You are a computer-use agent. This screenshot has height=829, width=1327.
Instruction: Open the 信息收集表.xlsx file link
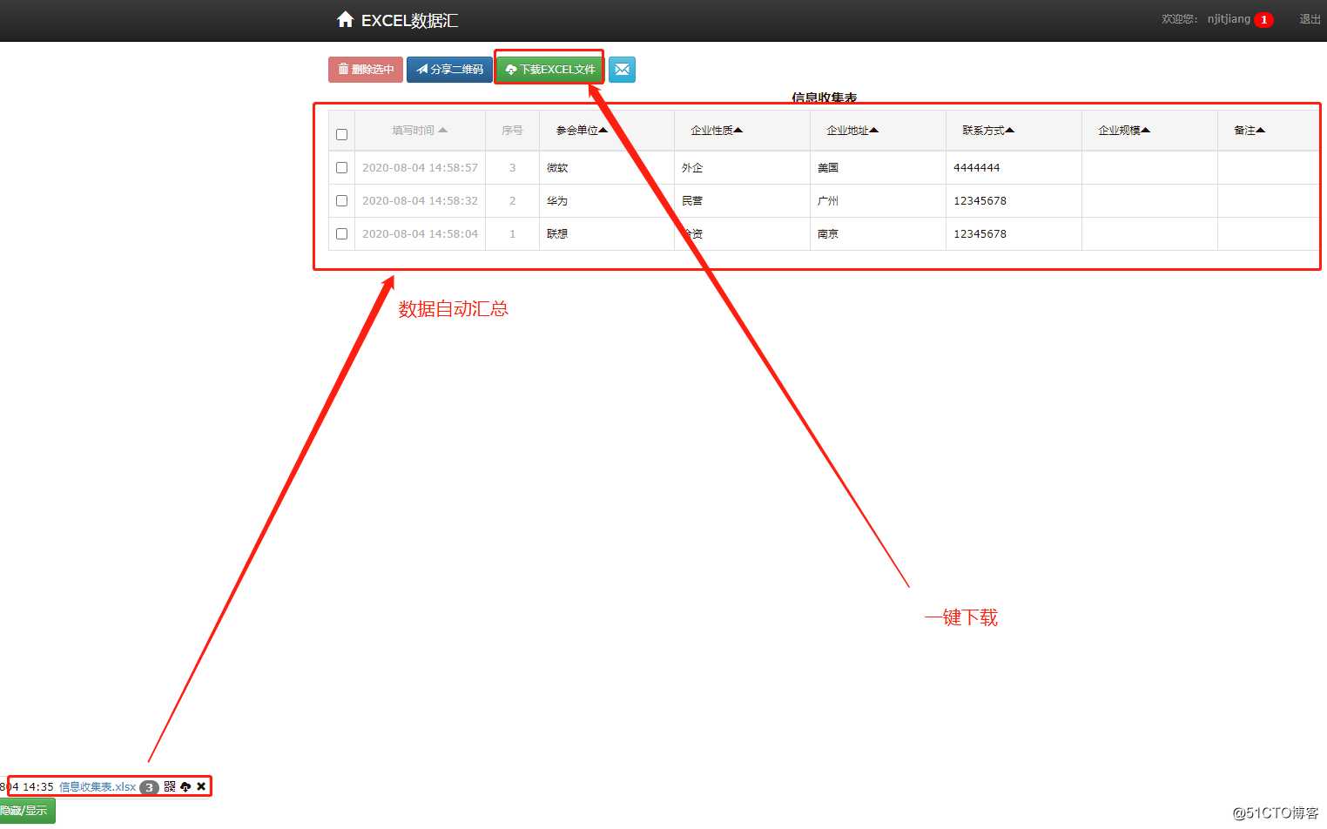tap(98, 787)
